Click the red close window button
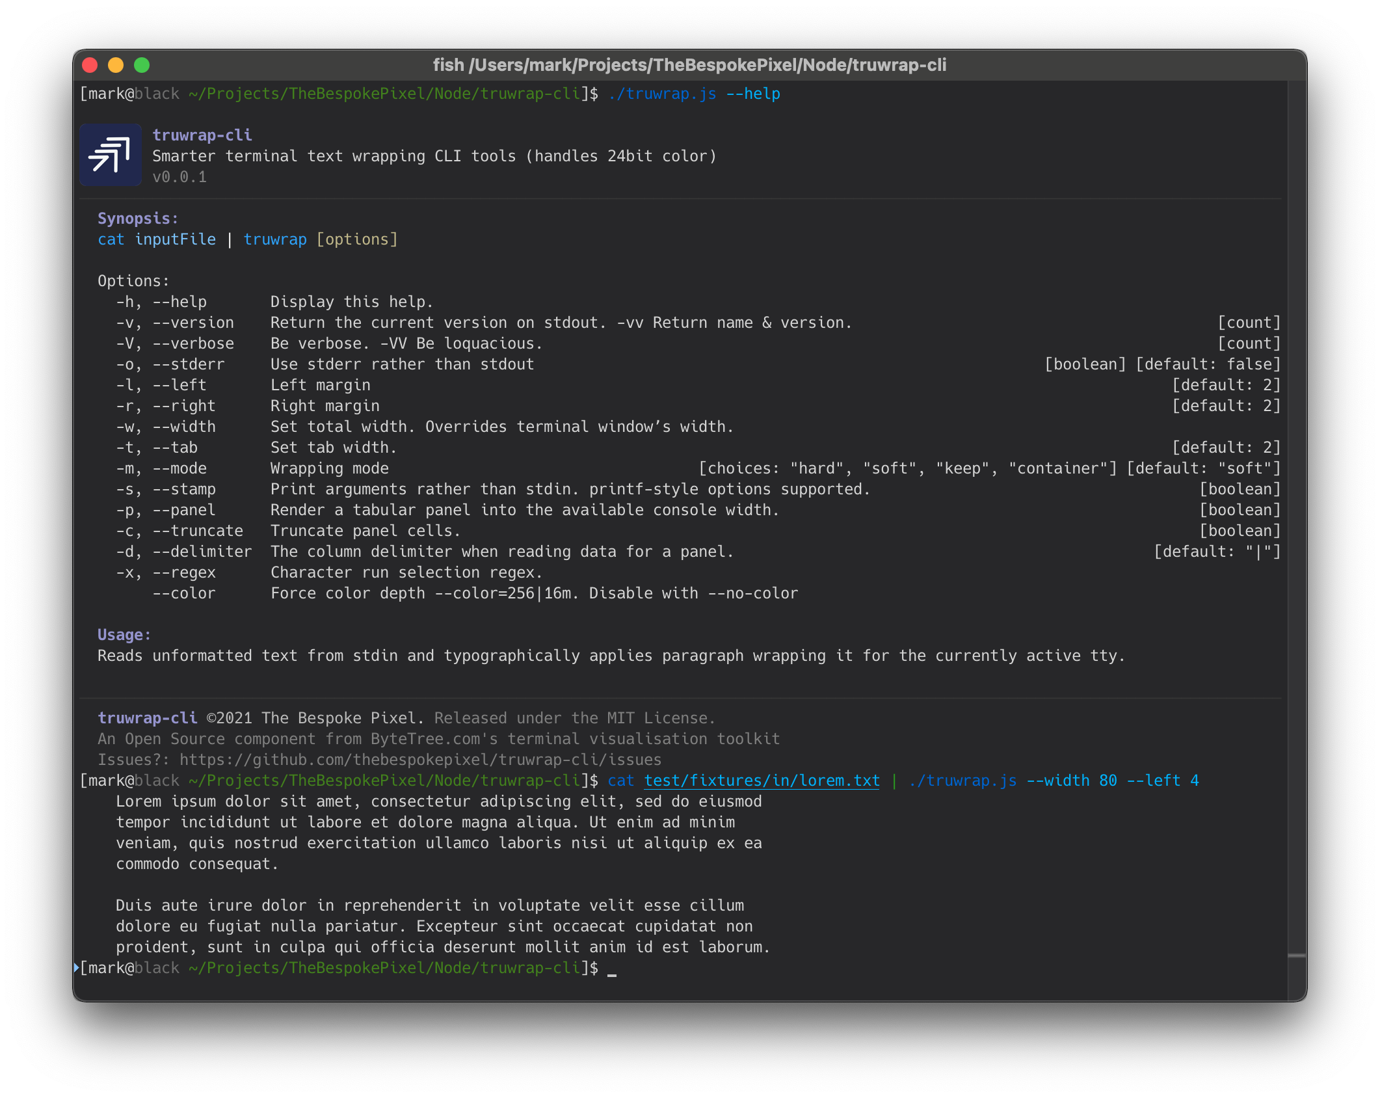 (x=90, y=65)
